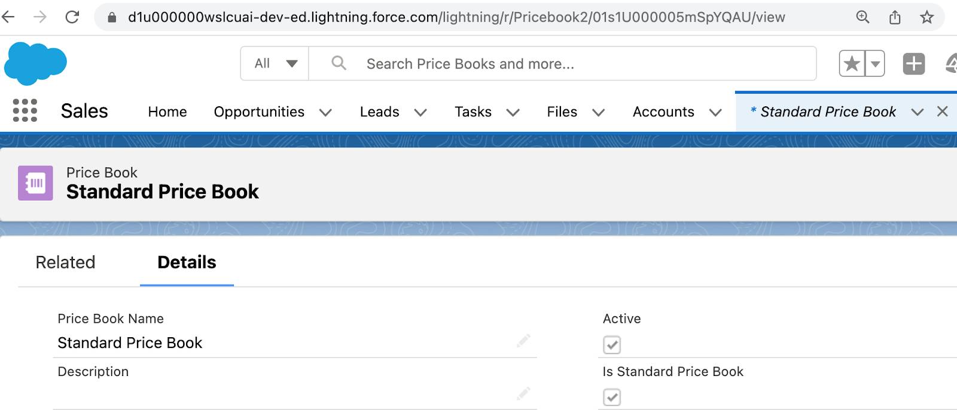Open the All search scope dropdown
Viewport: 957px width, 410px height.
click(x=275, y=63)
